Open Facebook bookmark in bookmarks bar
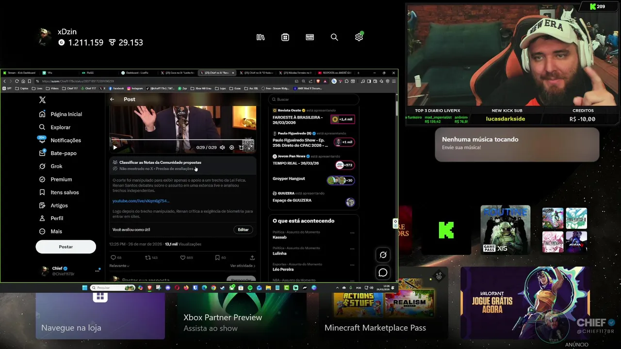The width and height of the screenshot is (621, 349). 116,88
